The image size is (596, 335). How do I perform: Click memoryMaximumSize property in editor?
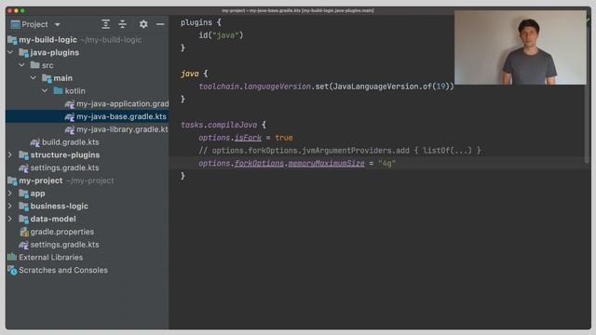tap(326, 164)
